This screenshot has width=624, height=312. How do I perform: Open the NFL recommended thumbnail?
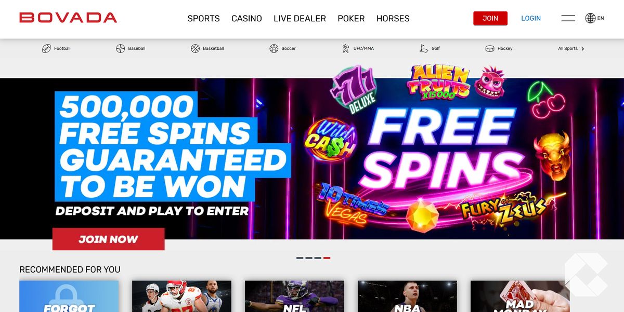294,296
